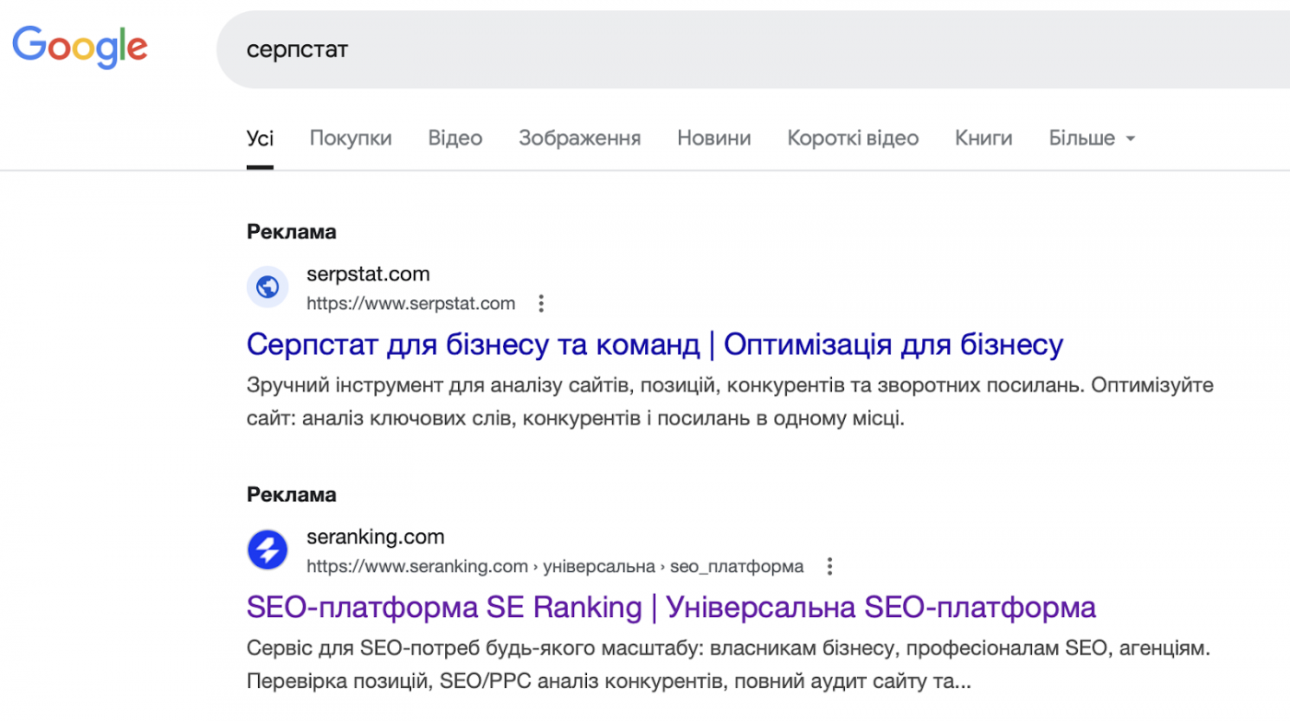
Task: Open three-dot menu for serpstat.com ad
Action: click(x=541, y=303)
